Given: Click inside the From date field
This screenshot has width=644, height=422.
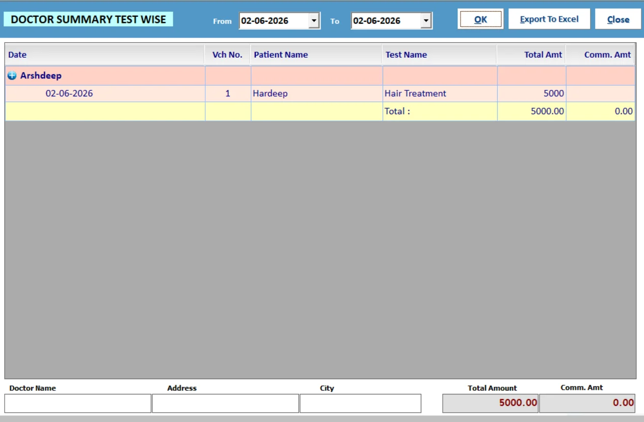Looking at the screenshot, I should (x=274, y=21).
